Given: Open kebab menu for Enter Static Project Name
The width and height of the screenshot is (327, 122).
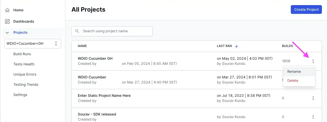Looking at the screenshot, I should 313,98.
